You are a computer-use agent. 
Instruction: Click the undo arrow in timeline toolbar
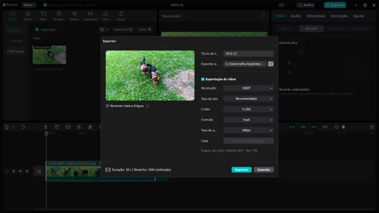[x=23, y=127]
